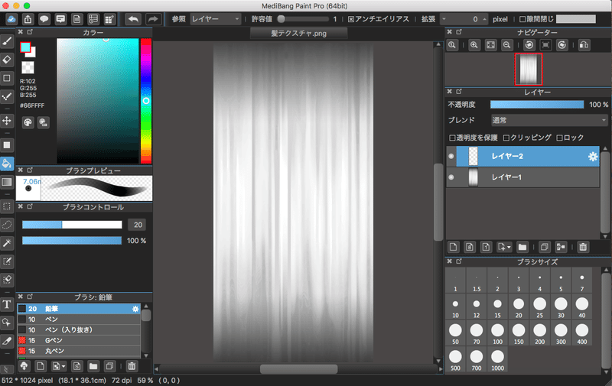Image resolution: width=612 pixels, height=386 pixels.
Task: Zoom in with Navigator plus magnifier
Action: click(474, 45)
